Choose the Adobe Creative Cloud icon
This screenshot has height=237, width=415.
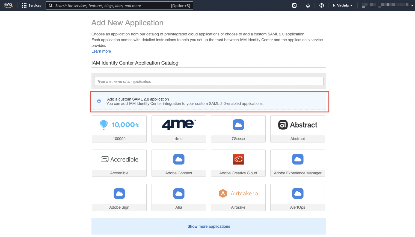(x=238, y=159)
